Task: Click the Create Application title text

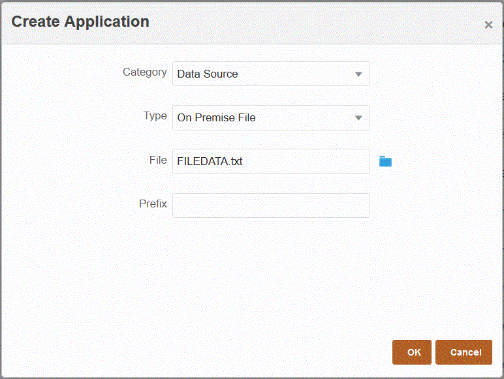Action: 80,22
